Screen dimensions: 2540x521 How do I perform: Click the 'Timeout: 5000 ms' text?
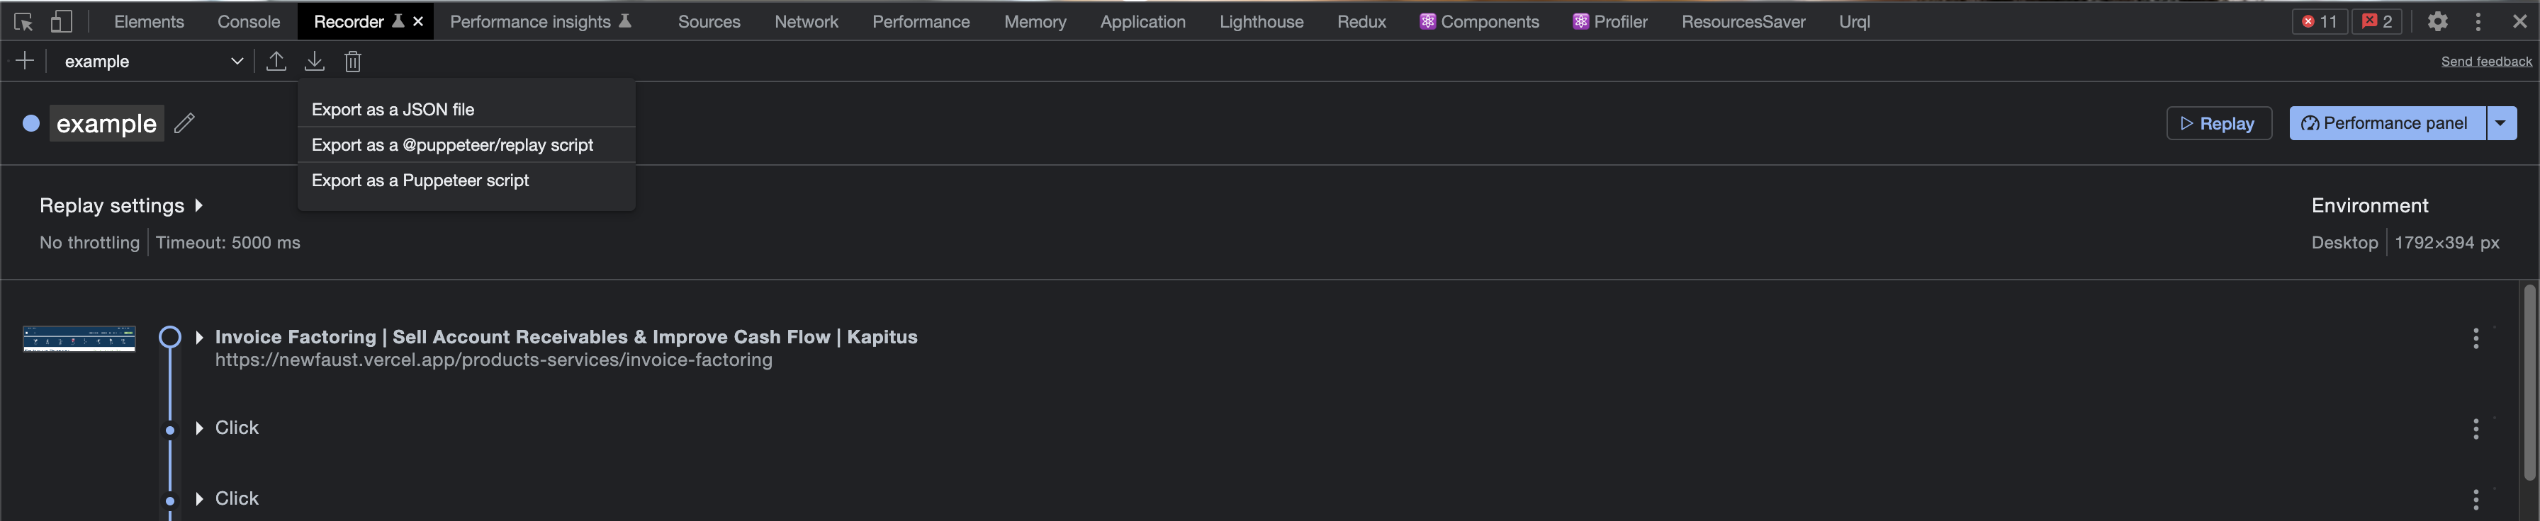pyautogui.click(x=227, y=242)
